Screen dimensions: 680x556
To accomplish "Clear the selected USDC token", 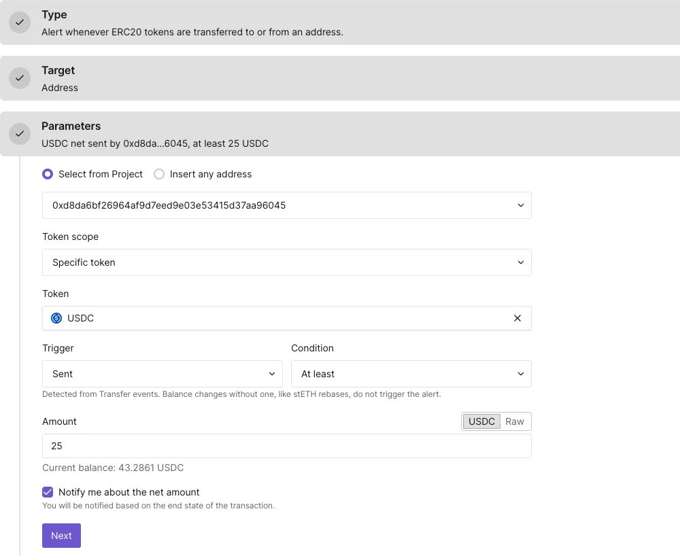I will click(517, 318).
